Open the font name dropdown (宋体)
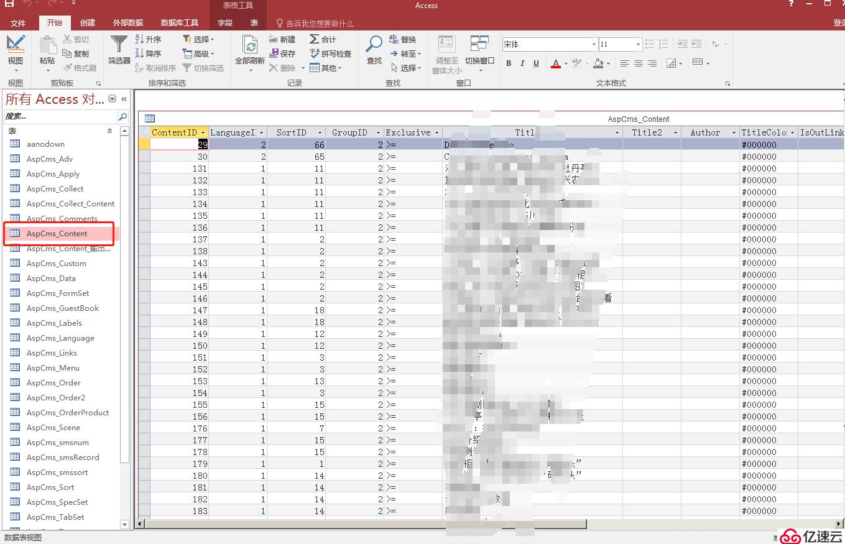Image resolution: width=845 pixels, height=544 pixels. (x=594, y=44)
